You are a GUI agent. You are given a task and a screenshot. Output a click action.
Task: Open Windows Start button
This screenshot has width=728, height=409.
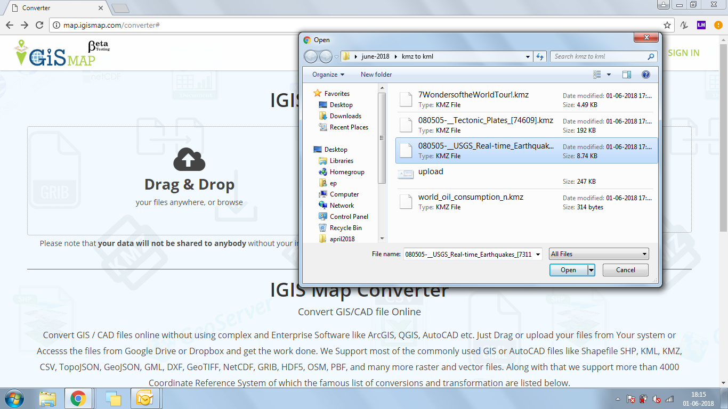pyautogui.click(x=14, y=398)
